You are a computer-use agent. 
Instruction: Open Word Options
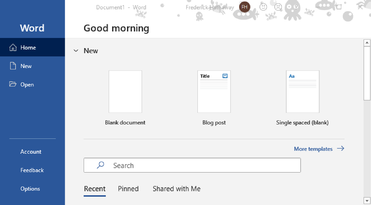32,189
